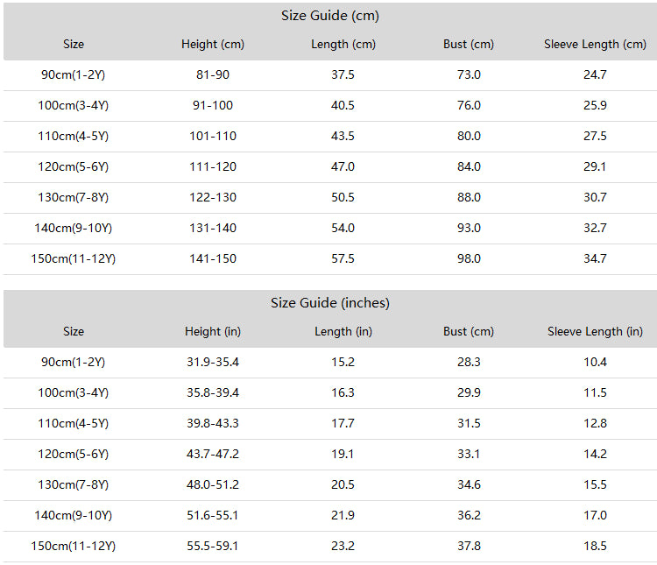Select the 43.7-47.2 height range cell
Screen dimensions: 657x565
[x=213, y=454]
